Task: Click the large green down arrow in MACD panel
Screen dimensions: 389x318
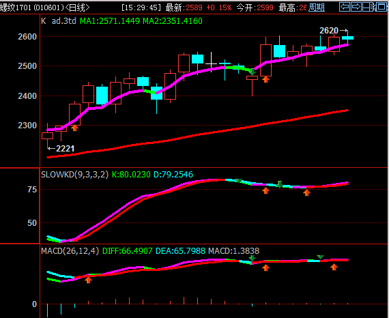Action: pyautogui.click(x=252, y=258)
